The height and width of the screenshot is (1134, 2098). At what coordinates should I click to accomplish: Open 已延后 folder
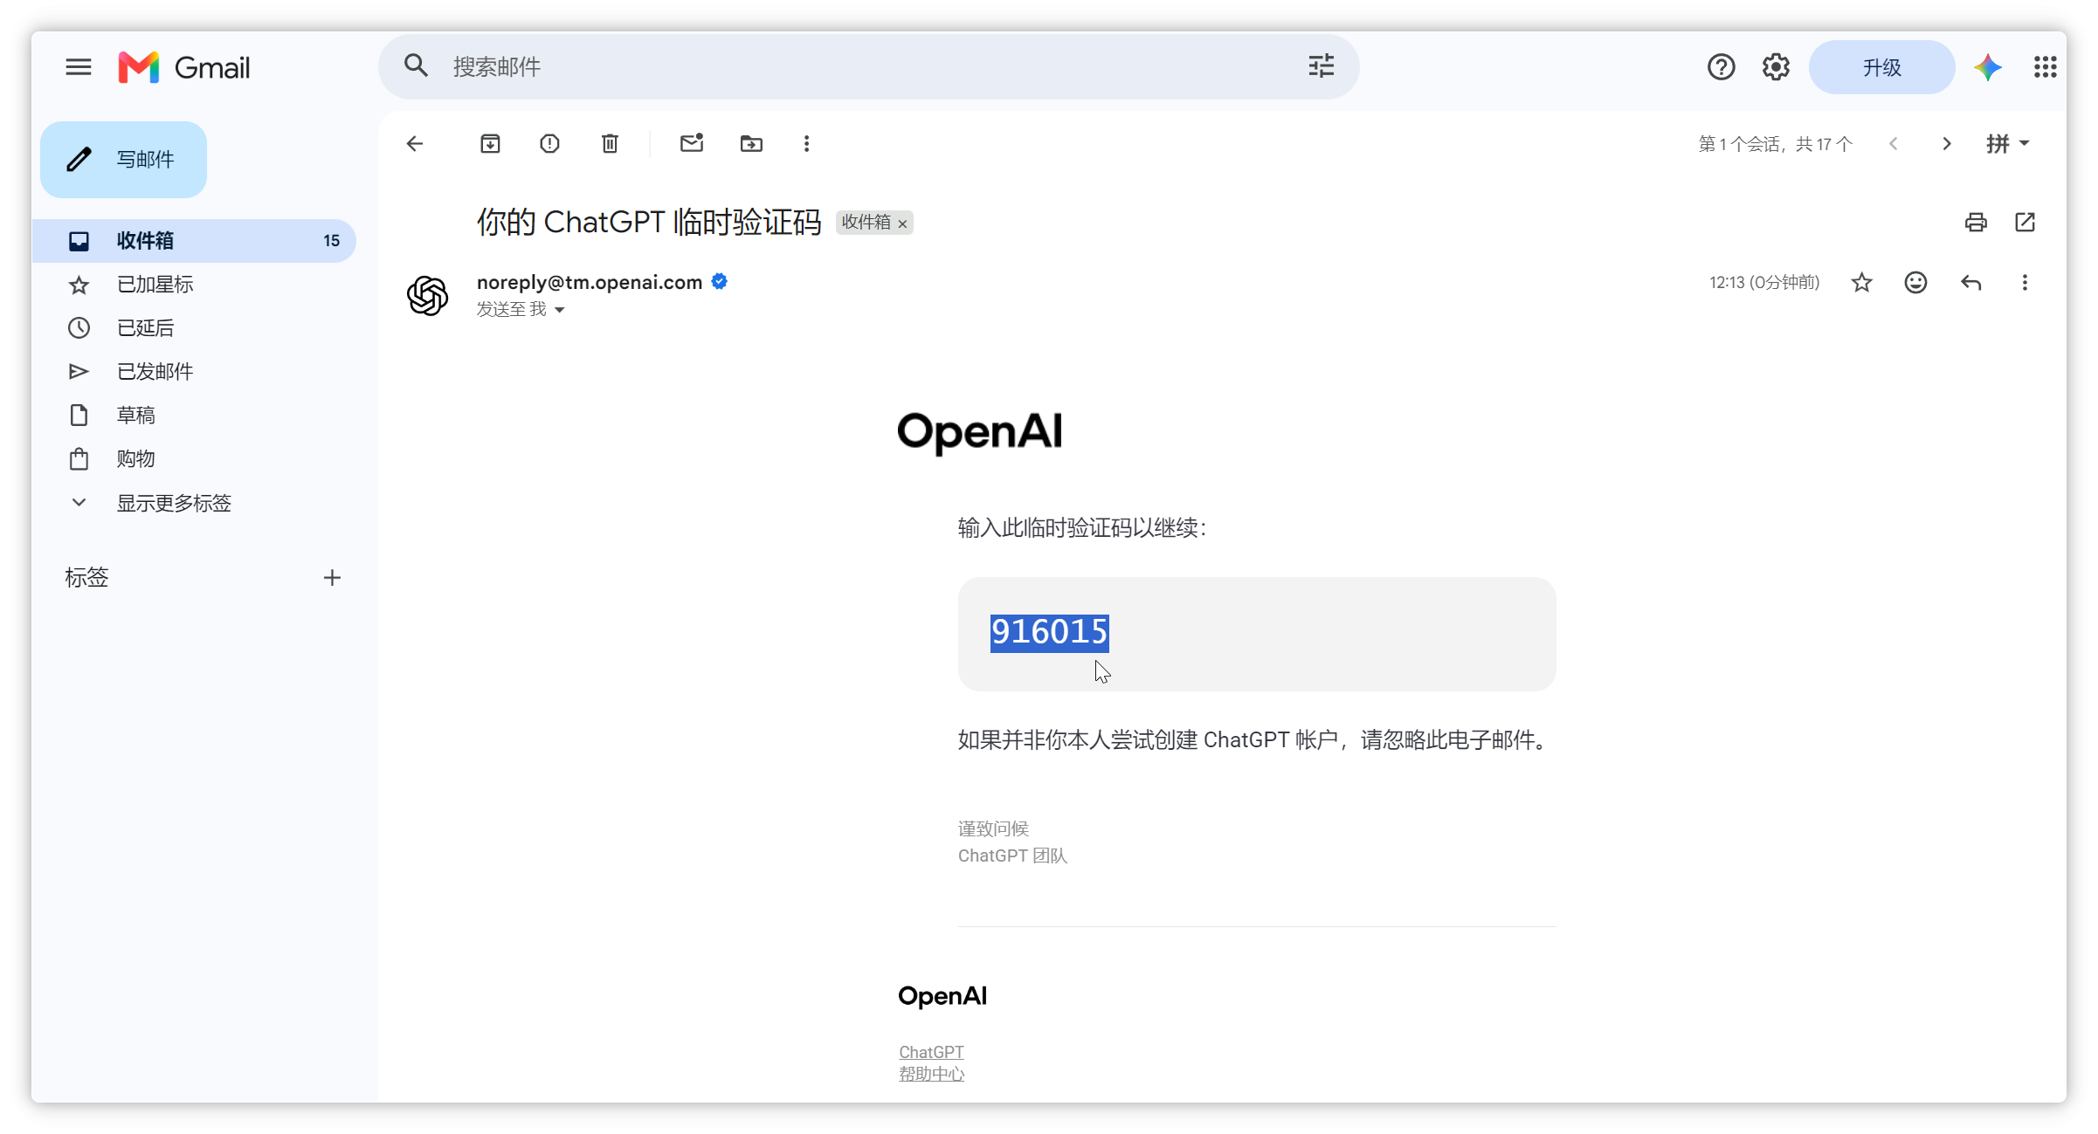tap(194, 328)
